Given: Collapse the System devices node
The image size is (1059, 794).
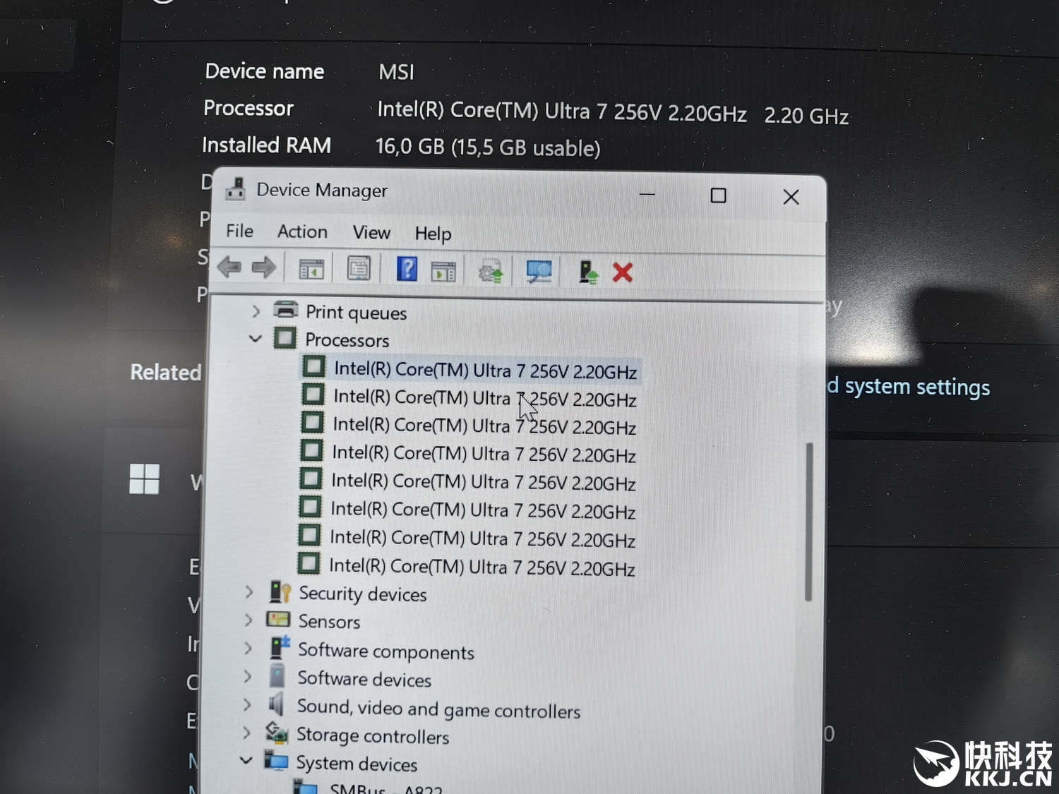Looking at the screenshot, I should point(246,760).
